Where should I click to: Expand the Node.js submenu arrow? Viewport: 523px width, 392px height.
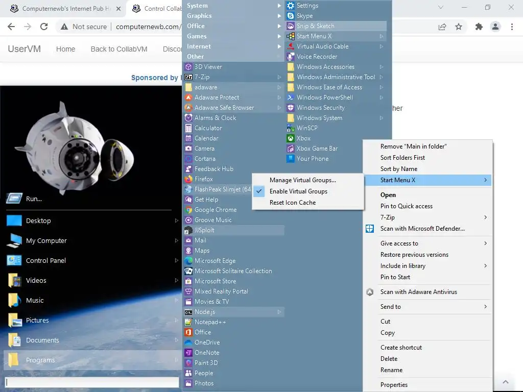(x=279, y=312)
